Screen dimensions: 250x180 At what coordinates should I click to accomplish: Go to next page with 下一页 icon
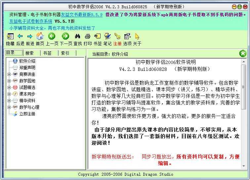[65, 36]
